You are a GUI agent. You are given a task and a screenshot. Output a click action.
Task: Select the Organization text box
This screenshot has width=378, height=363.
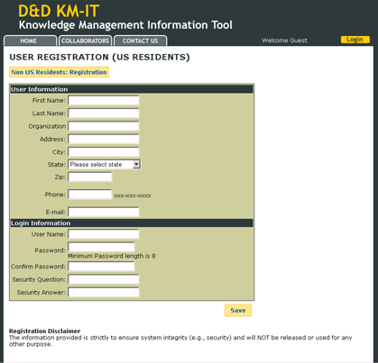104,126
